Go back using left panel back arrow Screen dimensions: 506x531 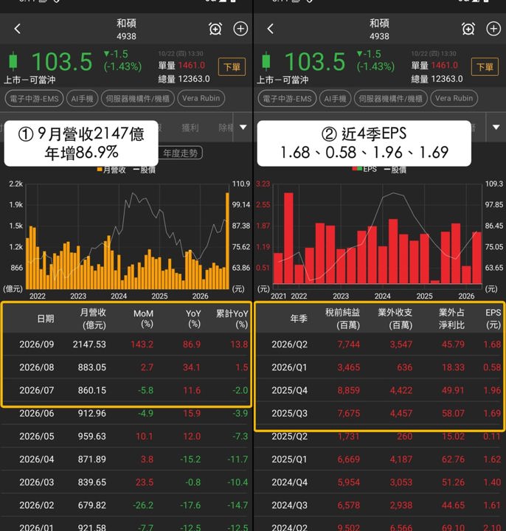click(x=18, y=29)
